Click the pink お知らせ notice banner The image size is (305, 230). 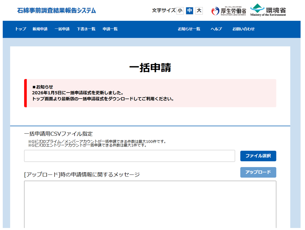pyautogui.click(x=150, y=93)
